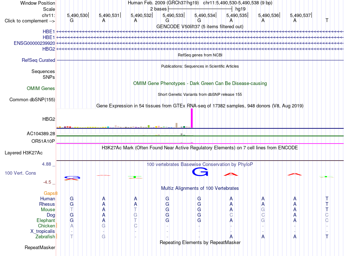The height and width of the screenshot is (256, 344).
Task: Select the SNPs track label
Action: (x=49, y=77)
